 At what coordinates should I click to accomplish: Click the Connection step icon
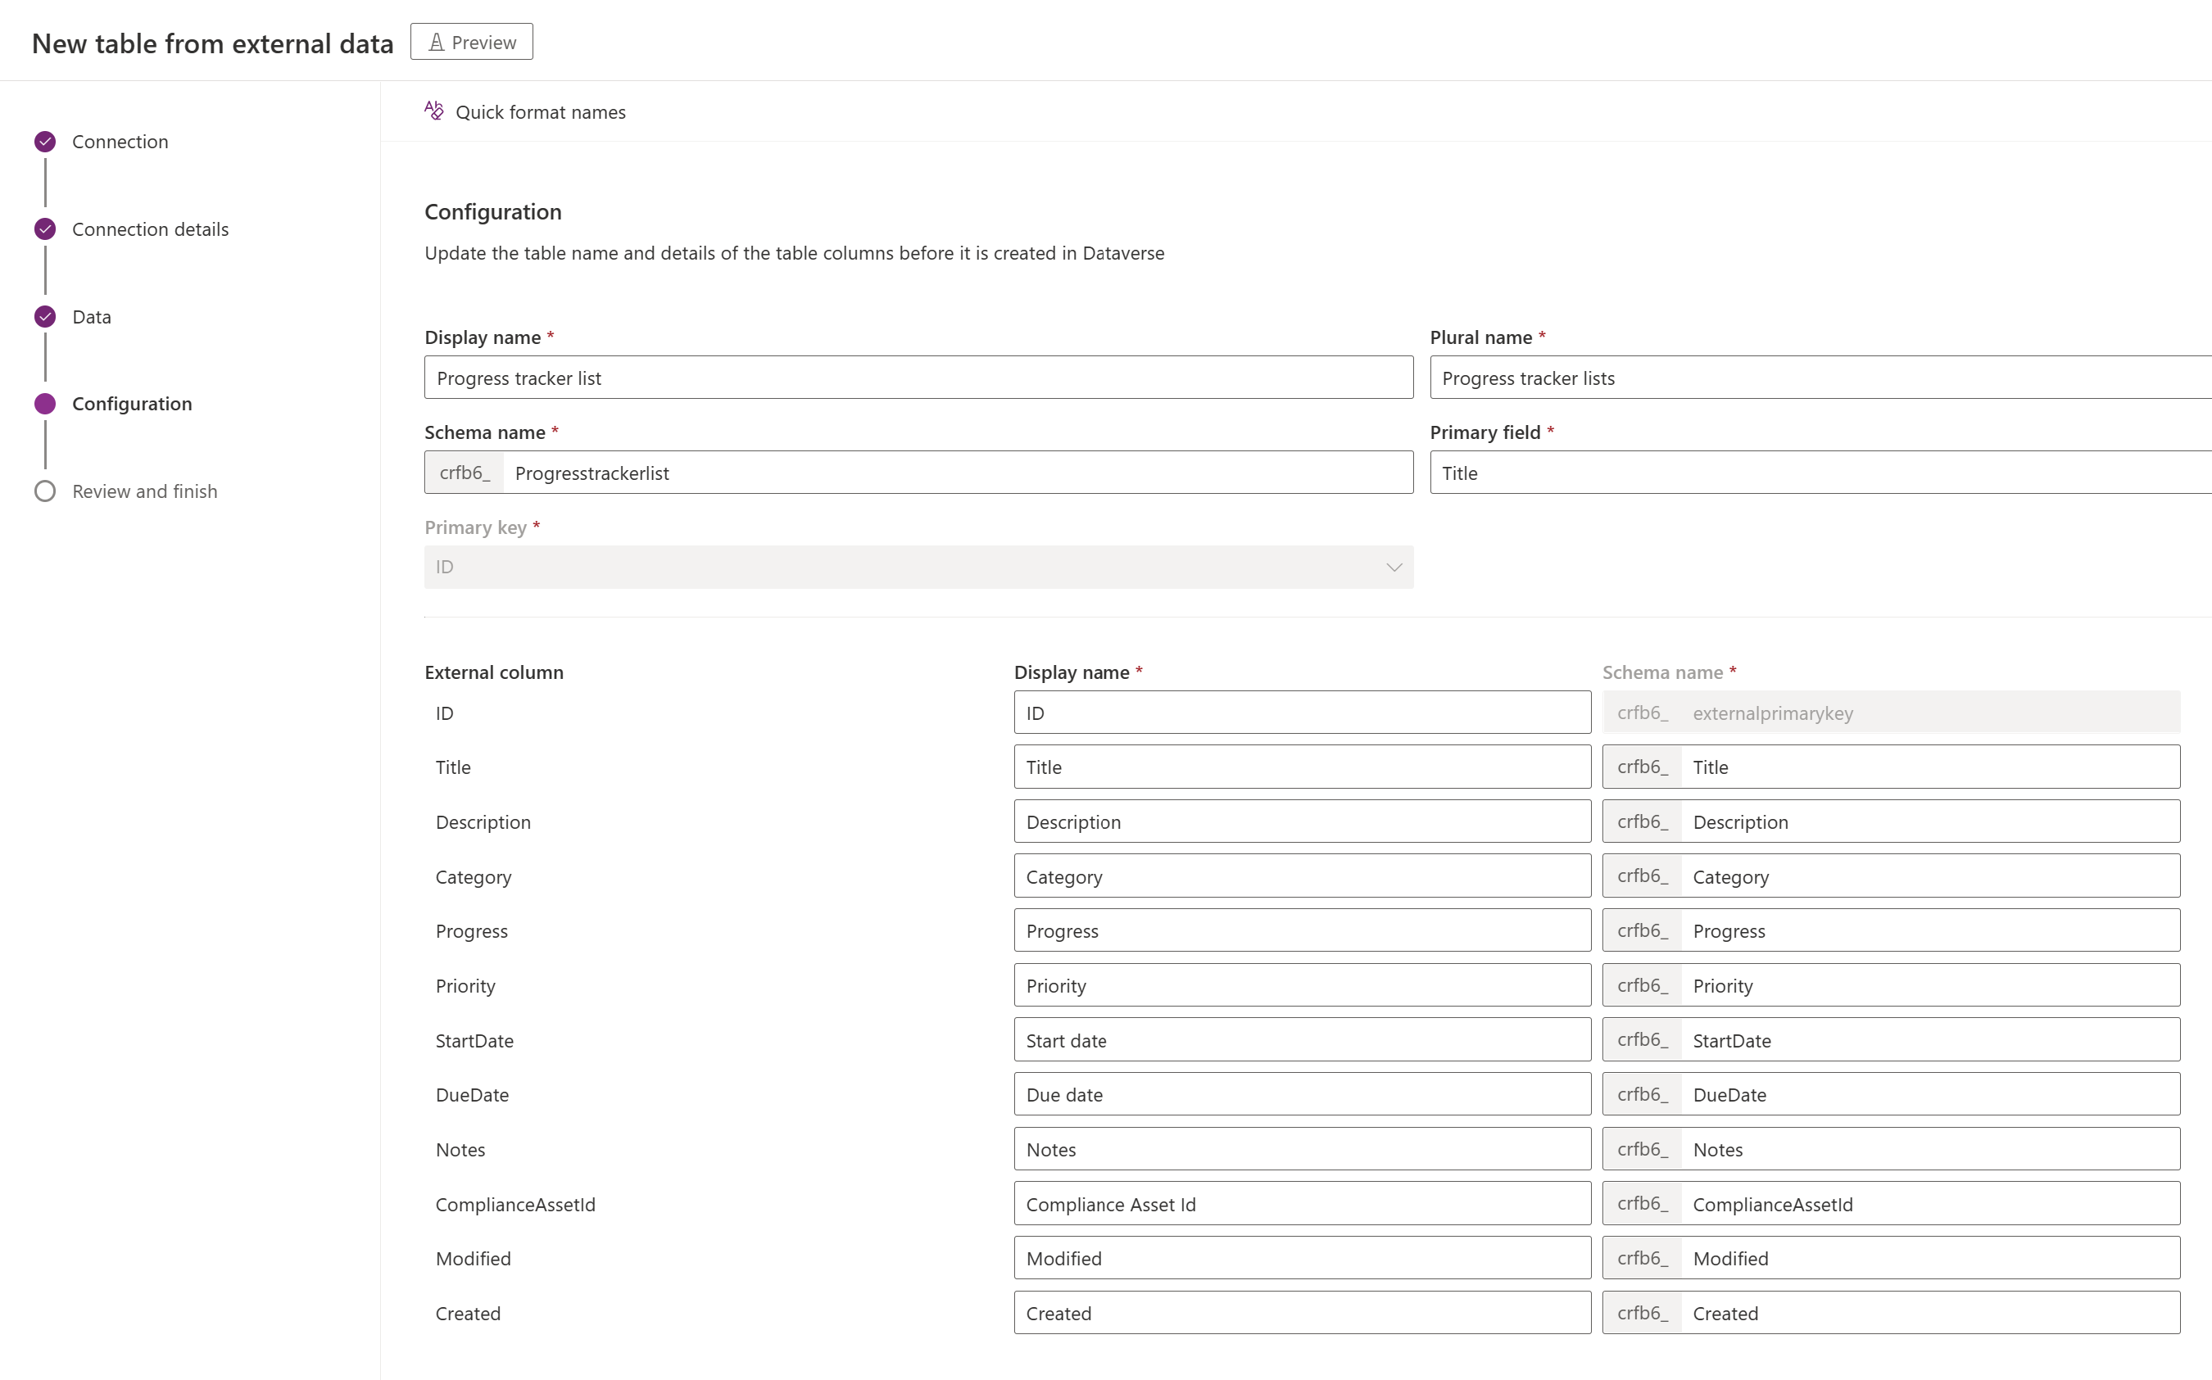pyautogui.click(x=46, y=142)
